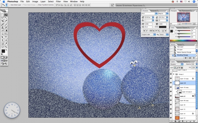Viewport: 198px width, 123px height.
Task: Select the Move tool in toolbox
Action: [6, 15]
